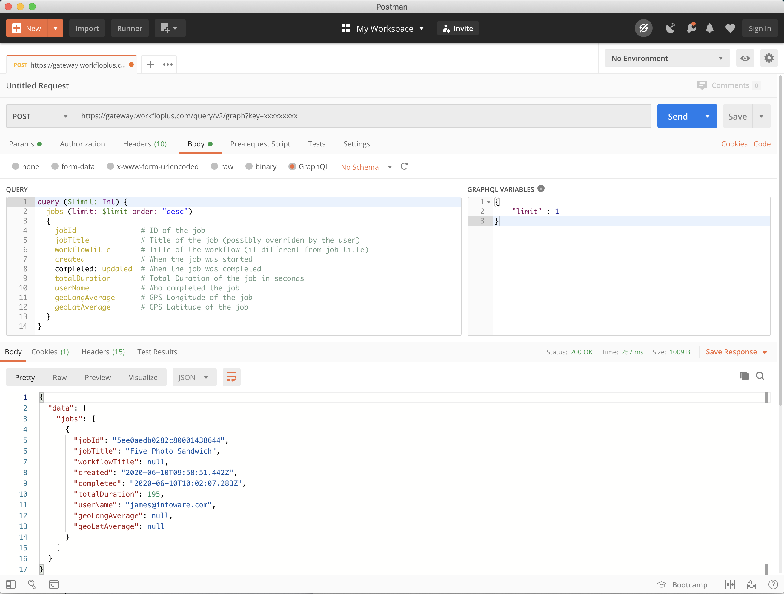Click the refresh schema icon in query panel
784x594 pixels.
[x=404, y=167]
